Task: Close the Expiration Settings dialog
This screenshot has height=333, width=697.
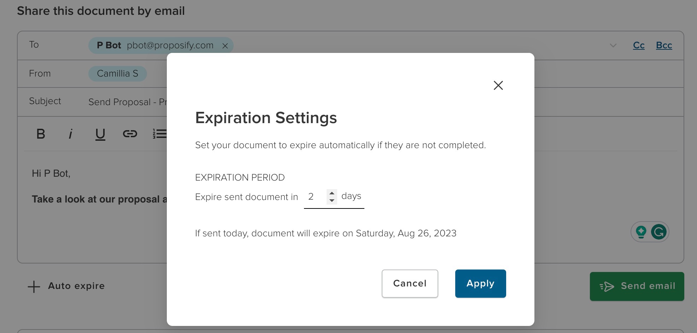Action: tap(498, 85)
